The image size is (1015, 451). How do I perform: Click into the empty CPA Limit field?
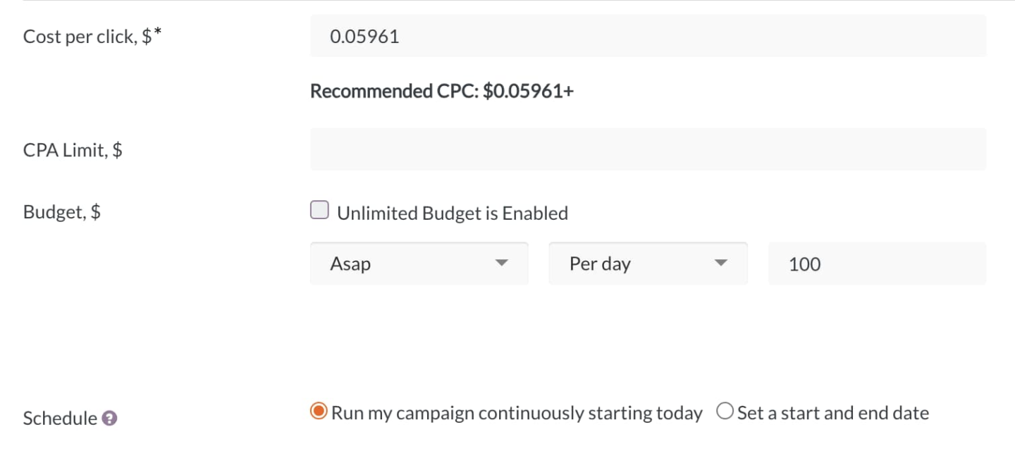pyautogui.click(x=647, y=149)
